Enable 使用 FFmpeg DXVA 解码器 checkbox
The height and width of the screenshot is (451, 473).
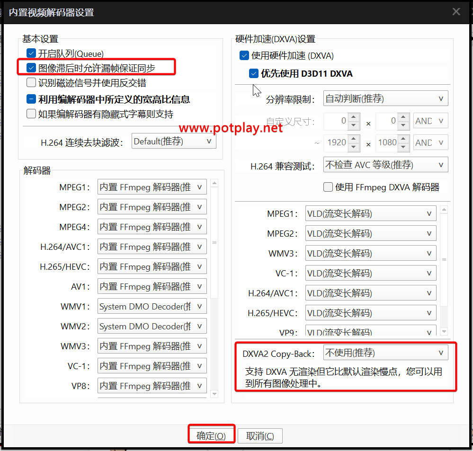pos(328,187)
